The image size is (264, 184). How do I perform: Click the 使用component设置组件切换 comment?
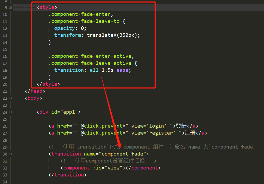[108, 161]
